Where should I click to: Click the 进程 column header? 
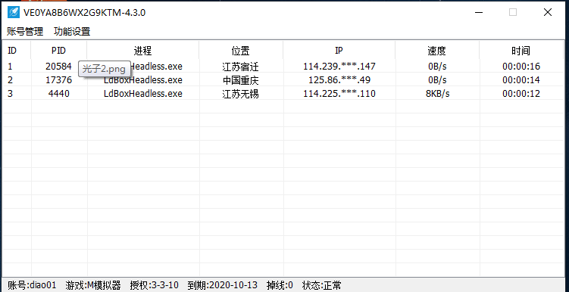142,51
